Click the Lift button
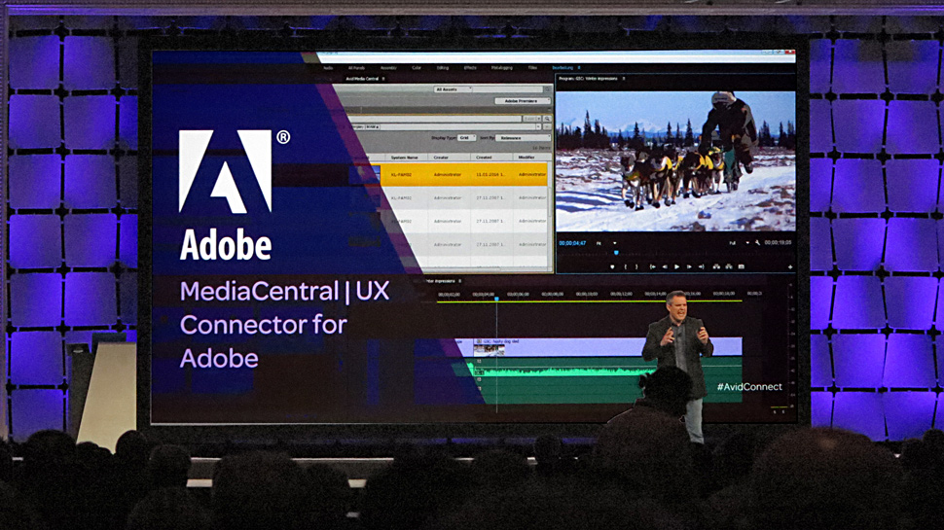Screen dimensions: 944x530 click(x=716, y=266)
